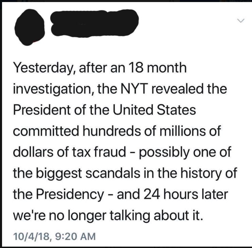
Task: Click "President of the United States" line
Action: pyautogui.click(x=105, y=110)
